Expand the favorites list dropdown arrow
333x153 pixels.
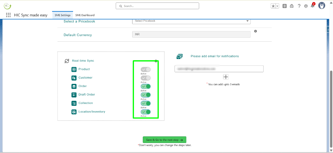(x=277, y=6)
